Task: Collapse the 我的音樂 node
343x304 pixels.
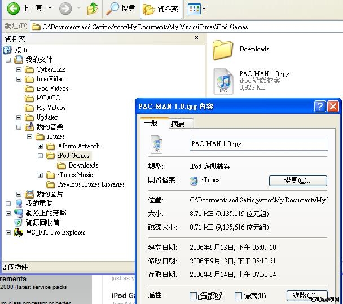Action: pos(19,127)
